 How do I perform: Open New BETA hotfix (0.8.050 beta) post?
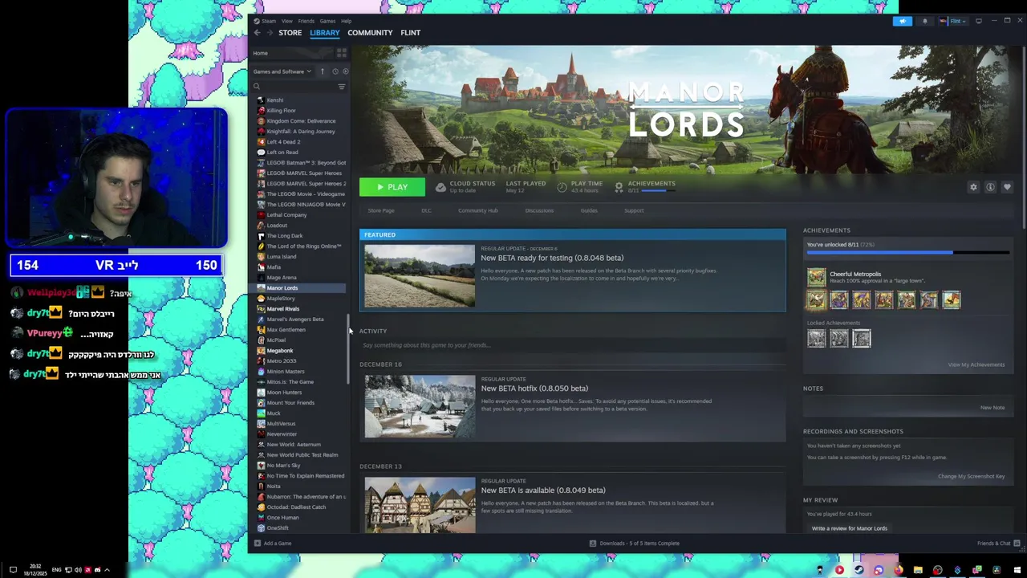tap(534, 389)
